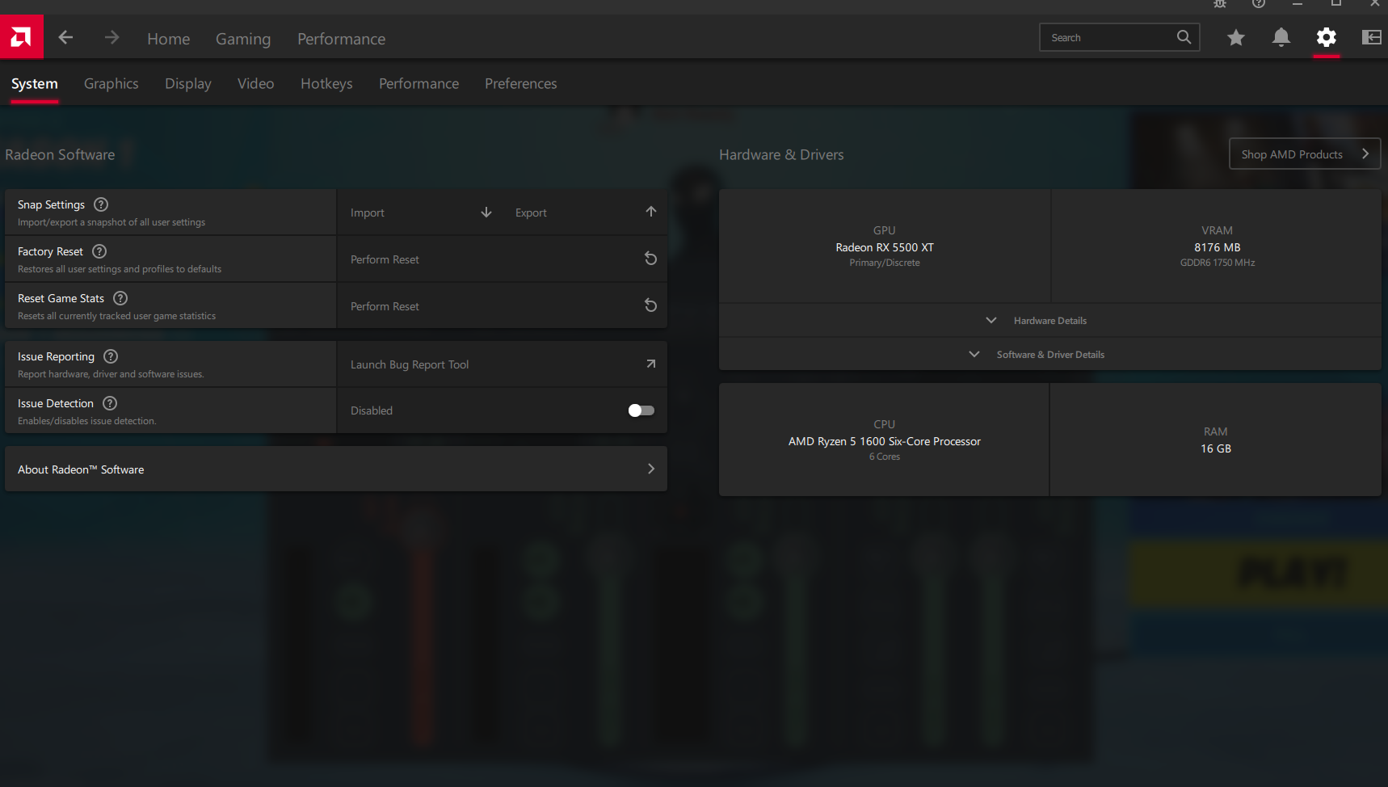
Task: Click the Export up-arrow icon
Action: click(x=651, y=212)
